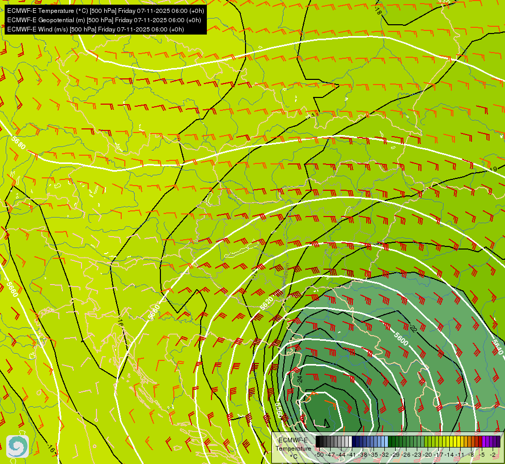Image resolution: width=505 pixels, height=464 pixels.
Task: Click the -50 tick label on scale
Action: point(319,455)
